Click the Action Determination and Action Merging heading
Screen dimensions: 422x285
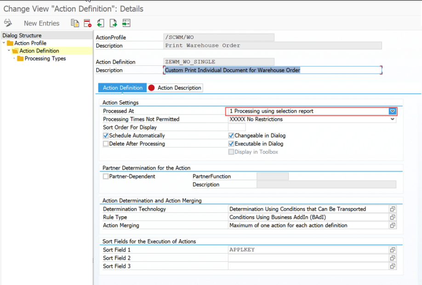152,201
